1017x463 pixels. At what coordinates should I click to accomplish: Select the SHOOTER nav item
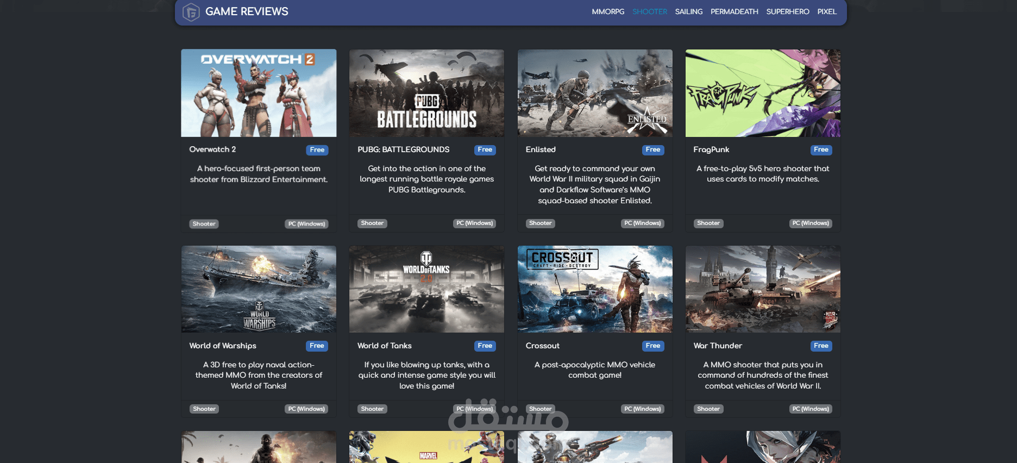pos(650,11)
